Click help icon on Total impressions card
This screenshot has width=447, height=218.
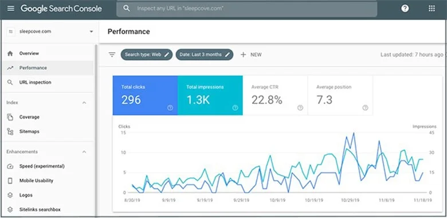coord(235,108)
